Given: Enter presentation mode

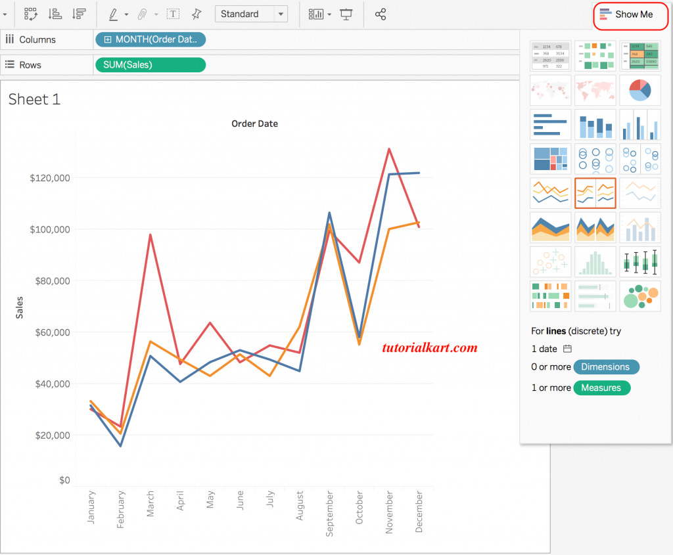Looking at the screenshot, I should point(348,13).
